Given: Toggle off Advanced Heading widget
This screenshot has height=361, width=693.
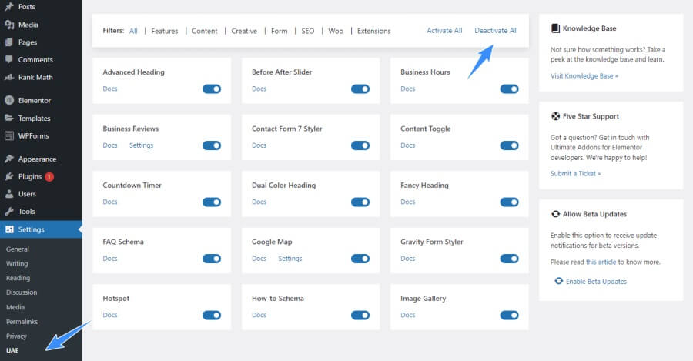Looking at the screenshot, I should click(212, 89).
